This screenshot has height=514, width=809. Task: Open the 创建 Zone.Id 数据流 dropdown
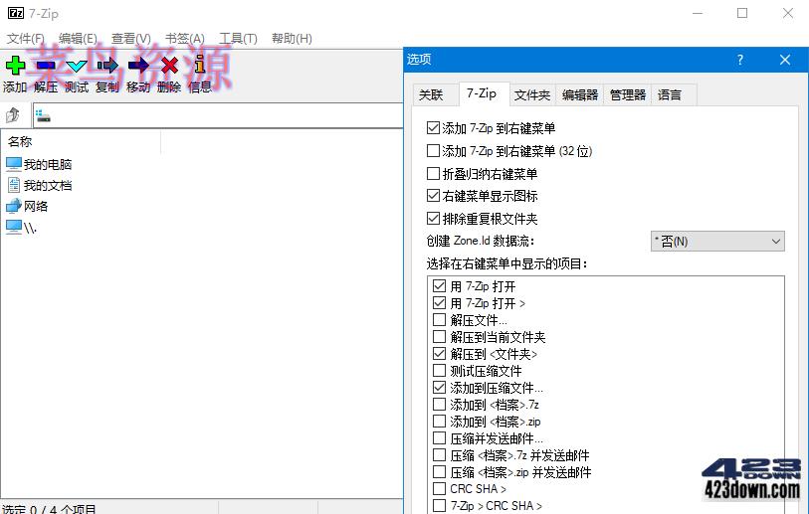coord(717,242)
